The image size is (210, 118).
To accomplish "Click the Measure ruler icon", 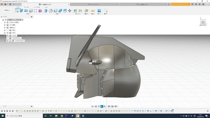I will coord(93,11).
